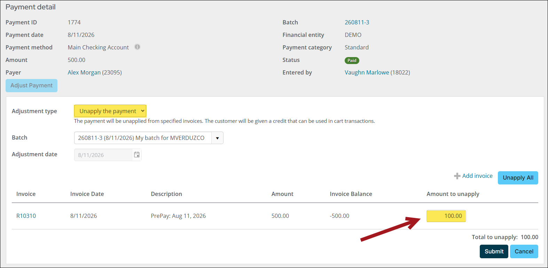Click the Payment method label
The height and width of the screenshot is (268, 548).
[x=29, y=47]
